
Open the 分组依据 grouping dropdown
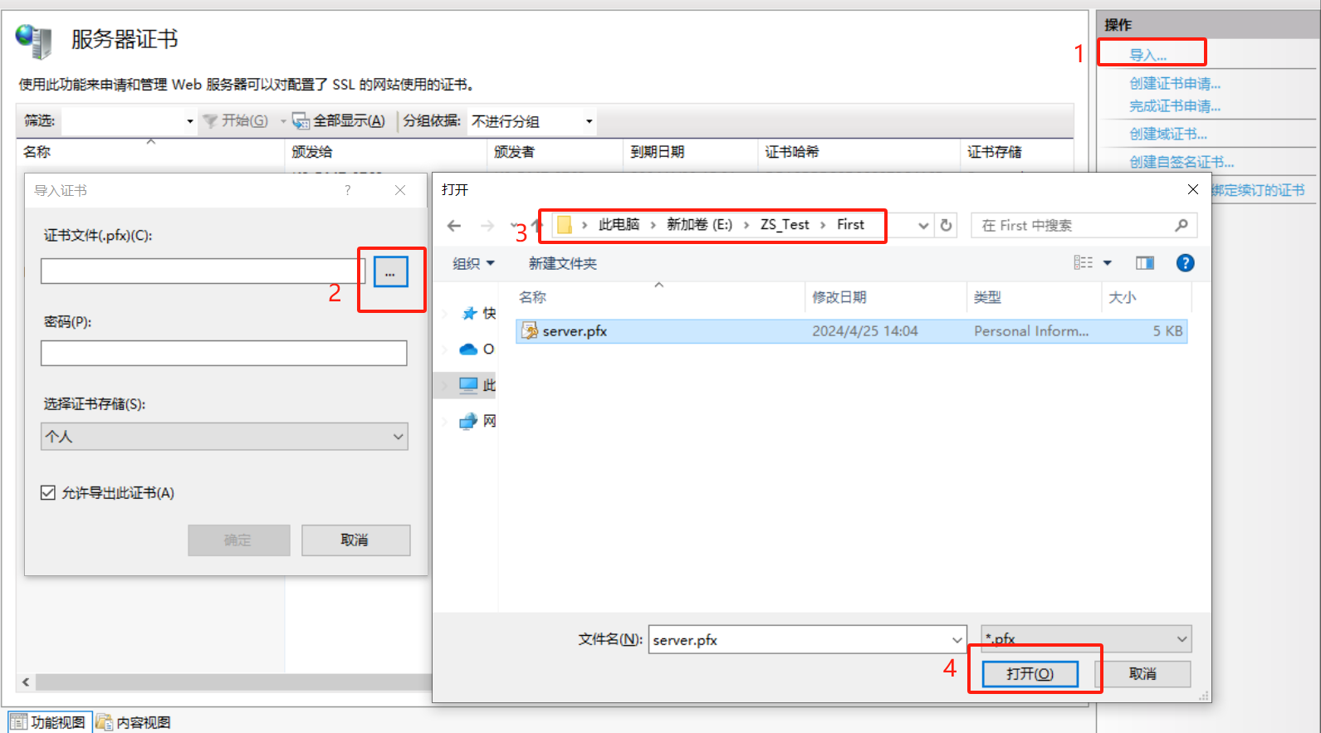[x=532, y=121]
